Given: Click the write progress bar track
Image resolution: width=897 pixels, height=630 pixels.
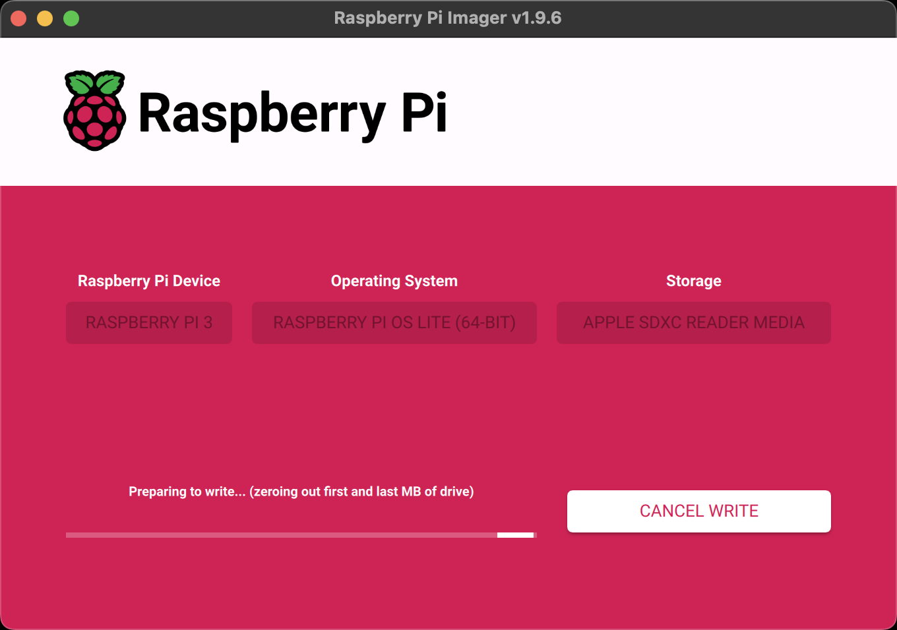Looking at the screenshot, I should (x=277, y=535).
